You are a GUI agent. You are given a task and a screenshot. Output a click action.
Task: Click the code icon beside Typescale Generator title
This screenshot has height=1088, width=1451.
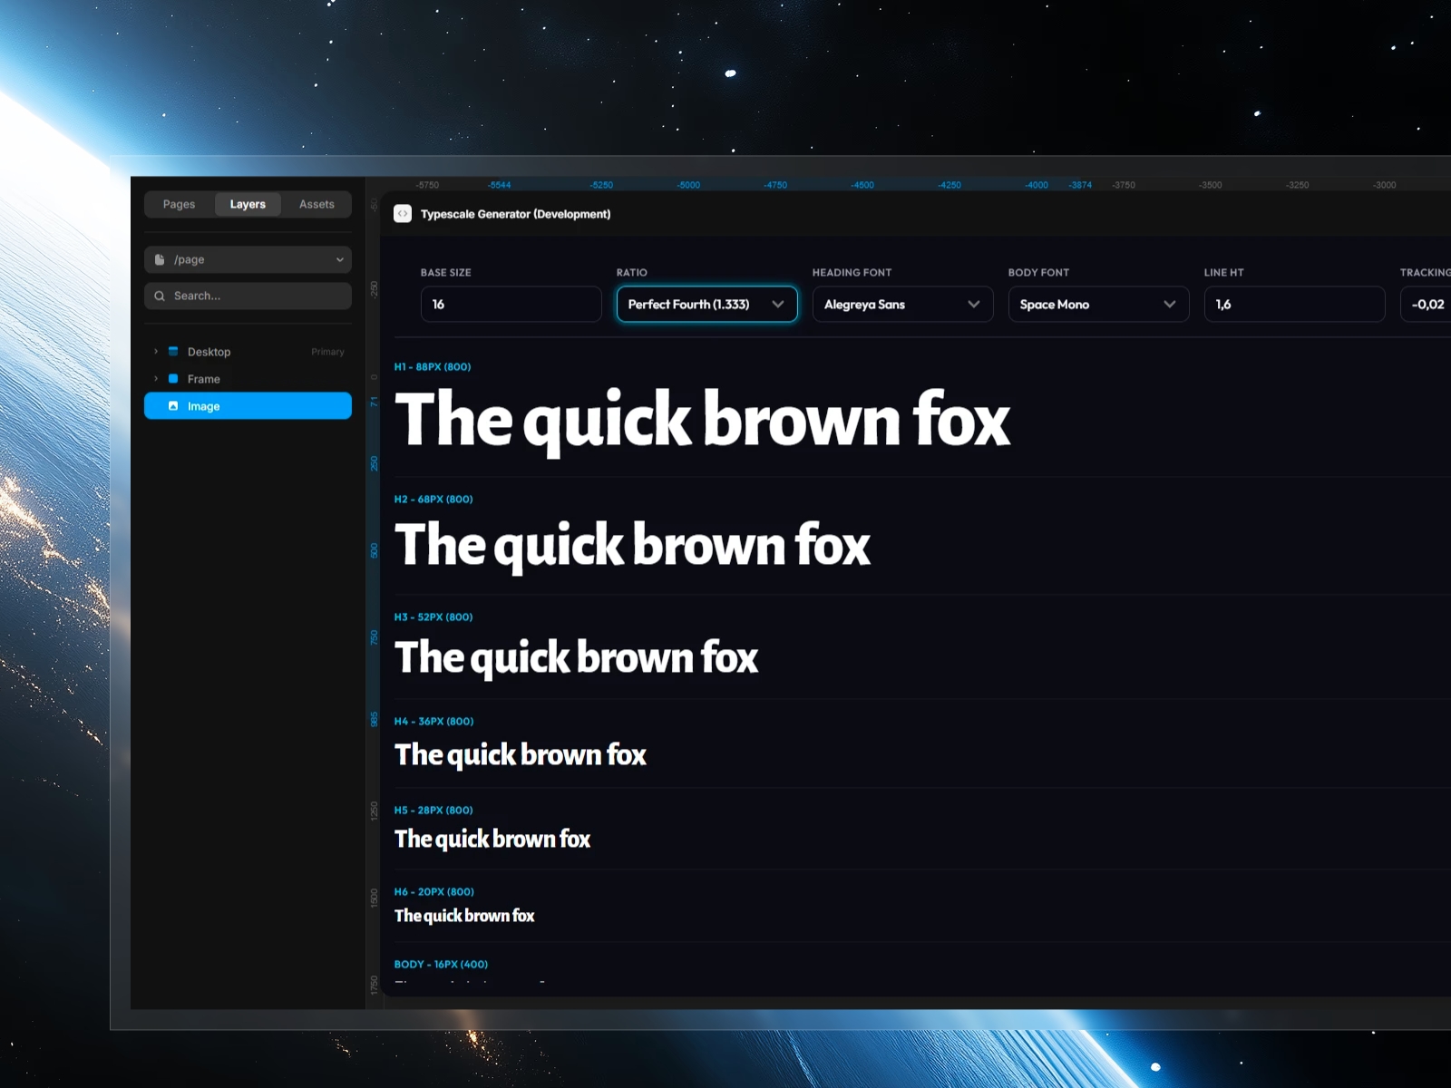pos(402,212)
